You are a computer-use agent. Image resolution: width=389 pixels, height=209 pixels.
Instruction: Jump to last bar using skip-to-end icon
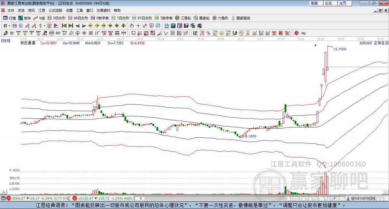tap(71, 25)
